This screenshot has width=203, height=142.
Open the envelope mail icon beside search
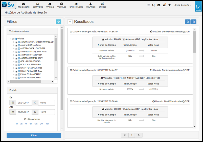click(159, 5)
